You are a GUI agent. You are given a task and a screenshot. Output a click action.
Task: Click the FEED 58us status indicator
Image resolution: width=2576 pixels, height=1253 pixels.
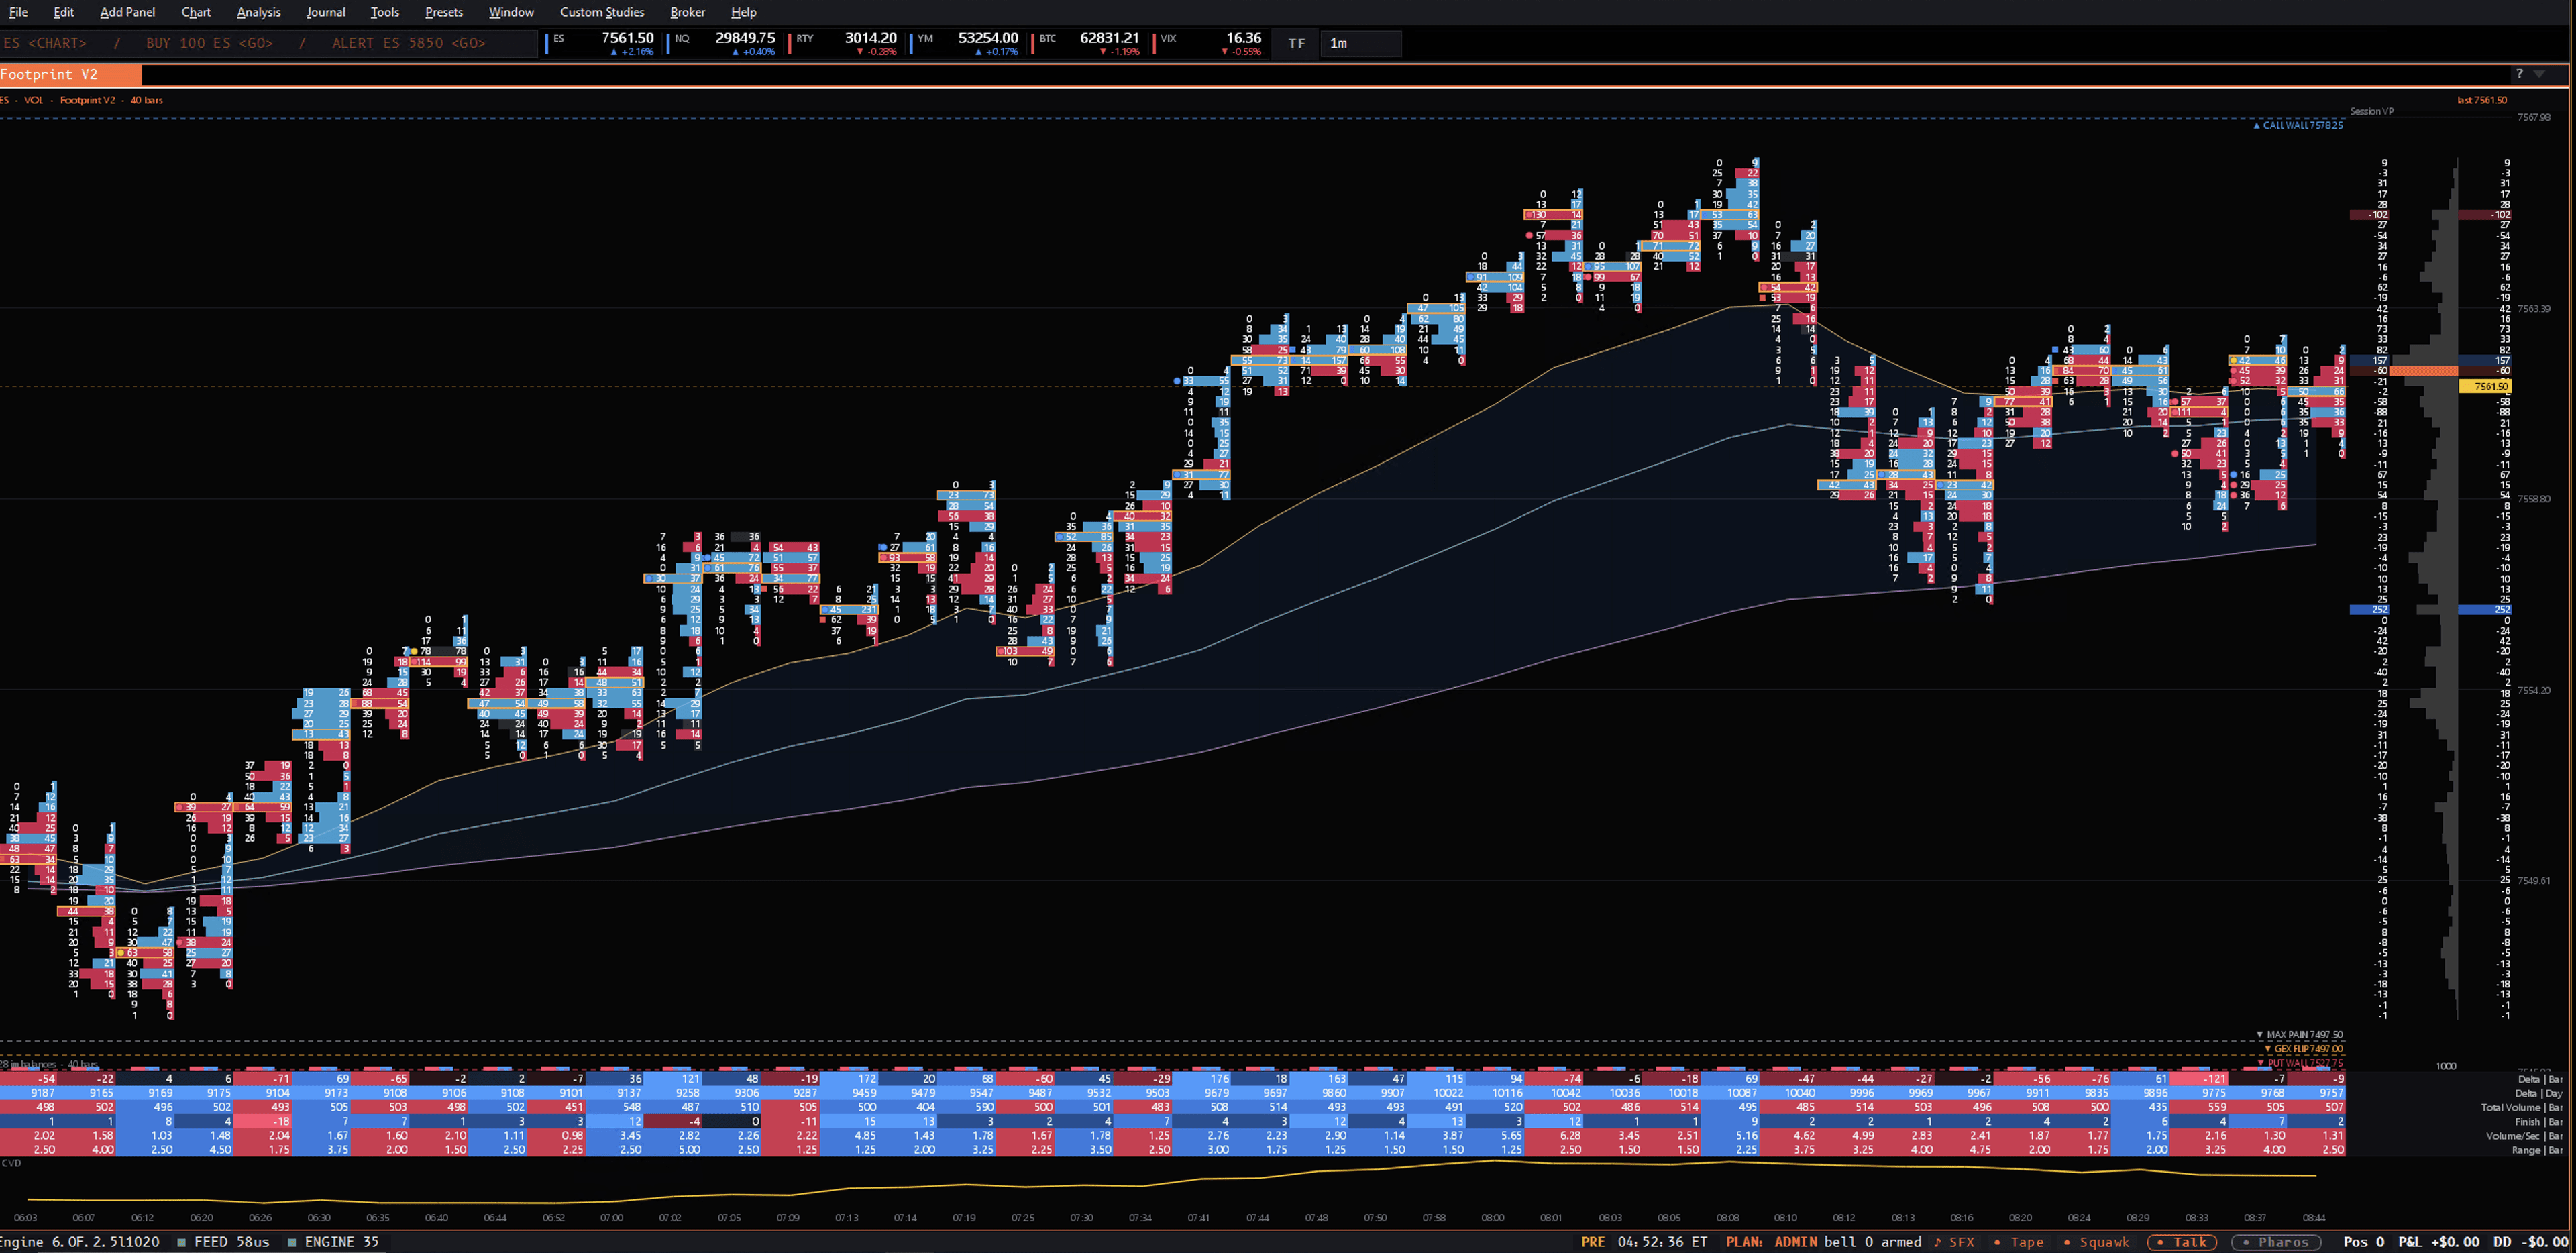coord(223,1242)
